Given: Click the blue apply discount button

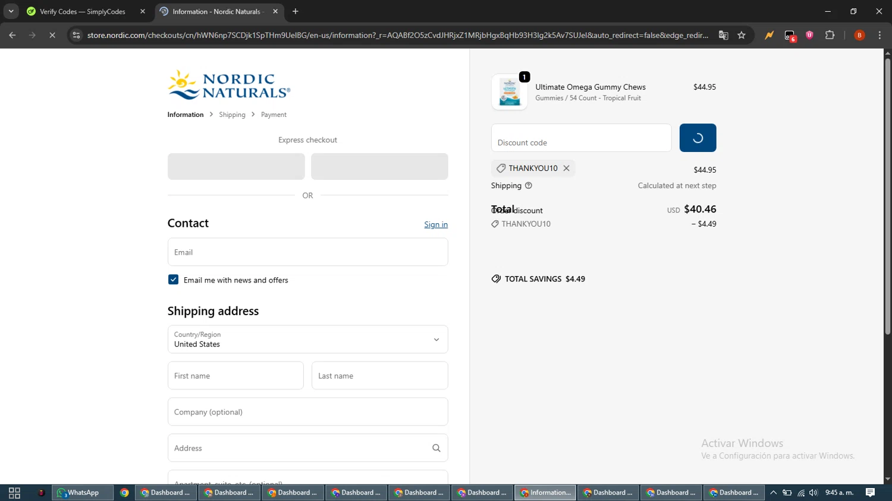Looking at the screenshot, I should click(x=698, y=138).
